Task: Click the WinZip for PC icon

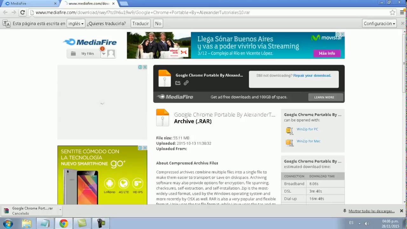Action: pos(289,130)
